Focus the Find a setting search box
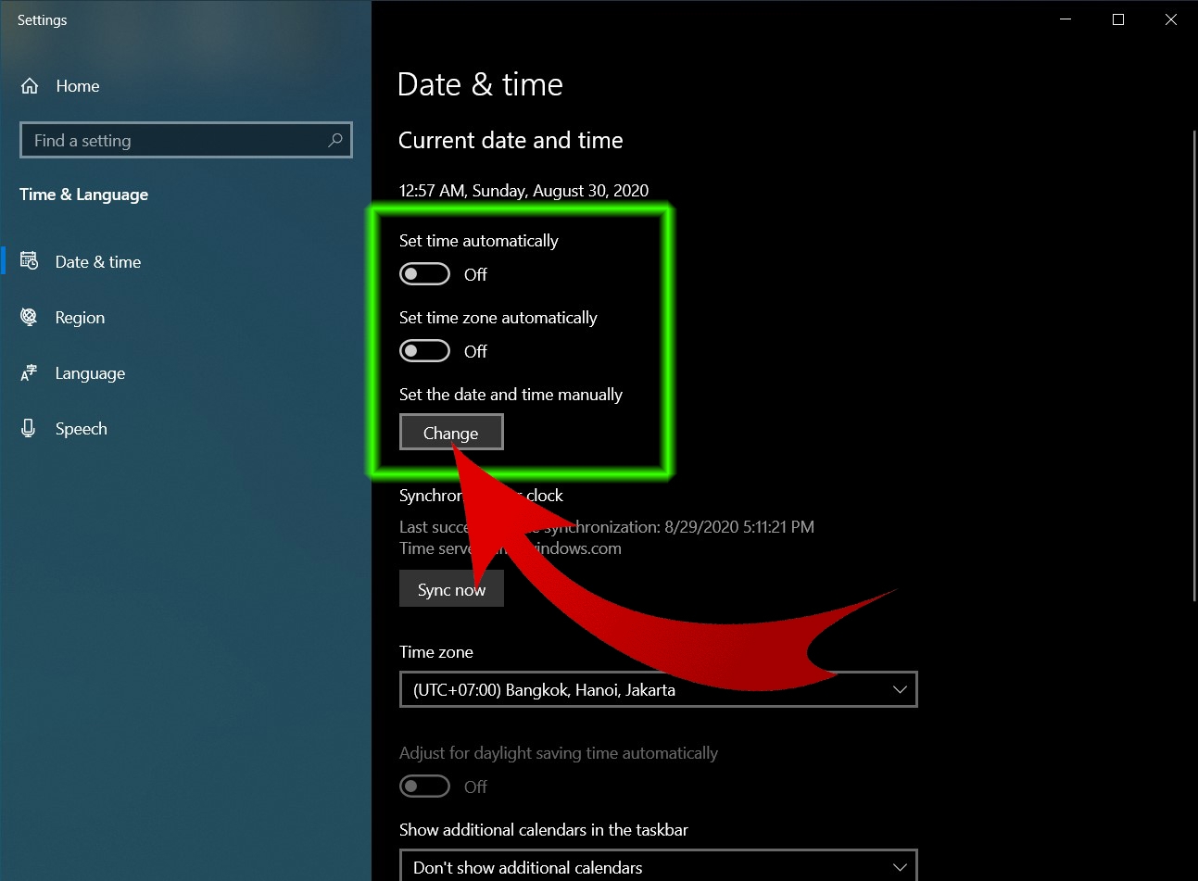This screenshot has width=1198, height=881. coord(185,140)
